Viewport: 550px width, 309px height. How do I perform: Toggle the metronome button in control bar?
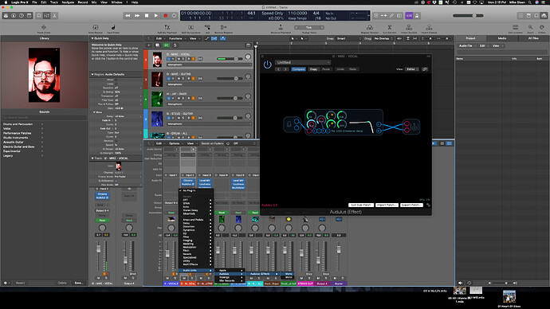click(x=417, y=15)
